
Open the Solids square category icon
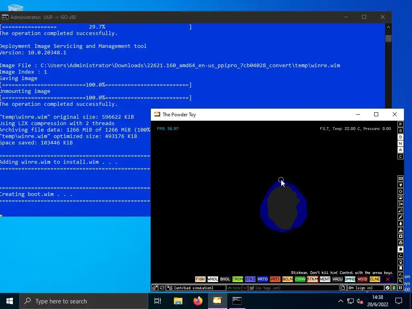click(x=400, y=236)
